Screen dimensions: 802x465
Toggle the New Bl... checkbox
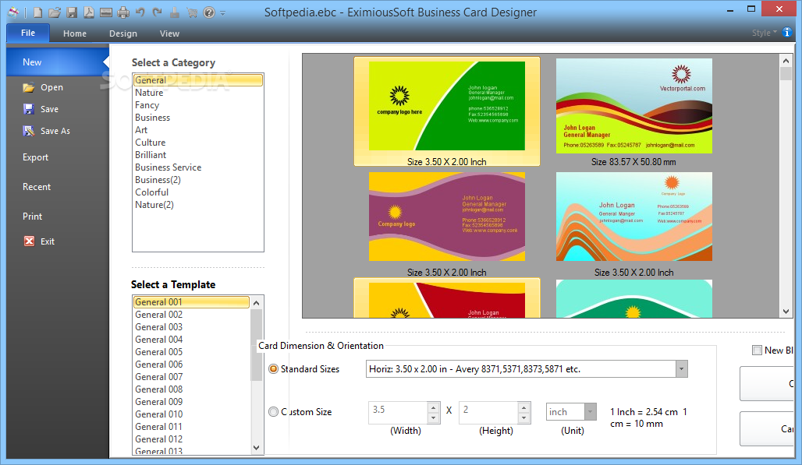click(x=757, y=351)
